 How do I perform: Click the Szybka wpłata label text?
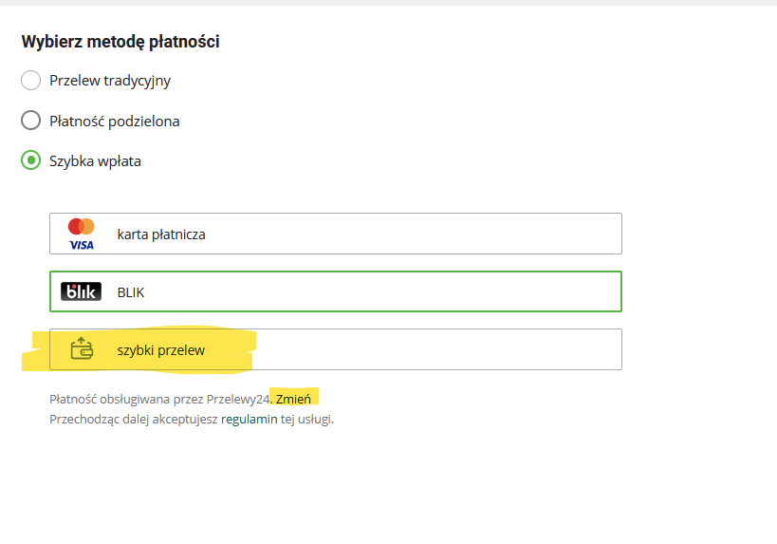[x=96, y=161]
